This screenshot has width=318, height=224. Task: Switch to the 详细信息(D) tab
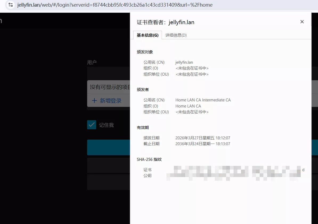(x=176, y=35)
